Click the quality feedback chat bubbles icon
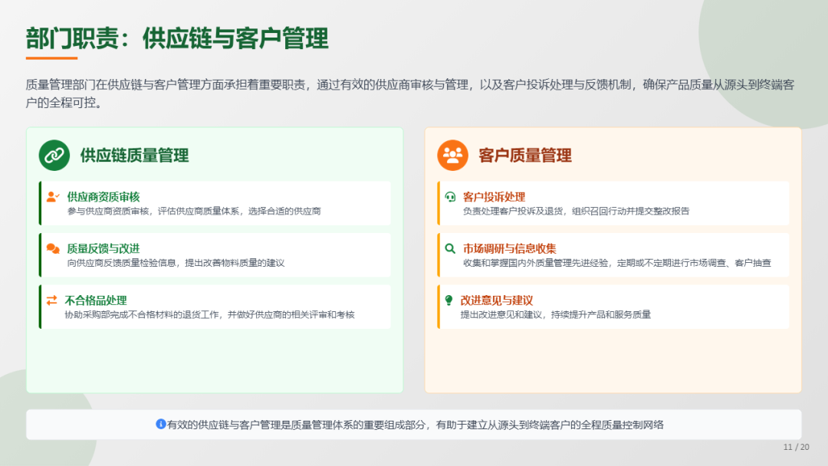828x466 pixels. pyautogui.click(x=52, y=248)
